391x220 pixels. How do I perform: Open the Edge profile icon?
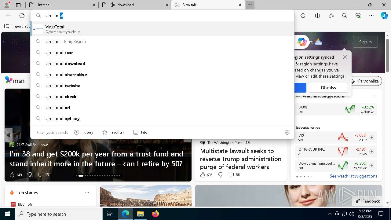[x=7, y=5]
